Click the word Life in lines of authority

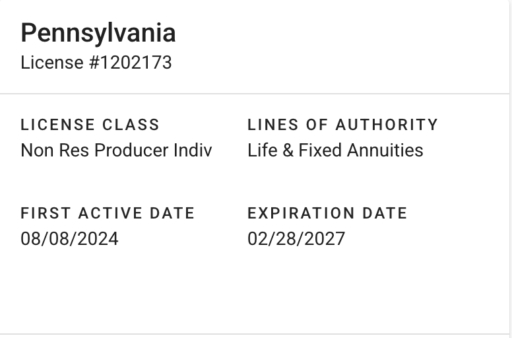(260, 151)
